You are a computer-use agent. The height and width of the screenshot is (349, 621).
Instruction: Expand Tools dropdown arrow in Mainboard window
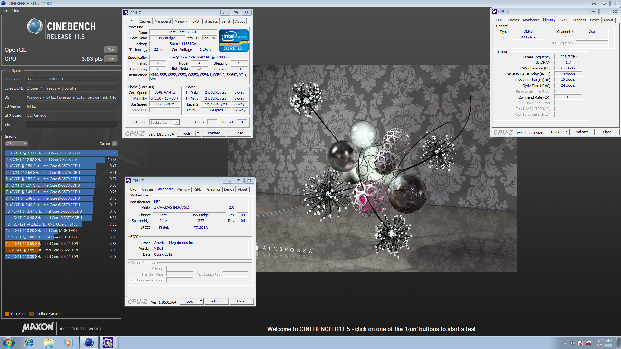201,301
